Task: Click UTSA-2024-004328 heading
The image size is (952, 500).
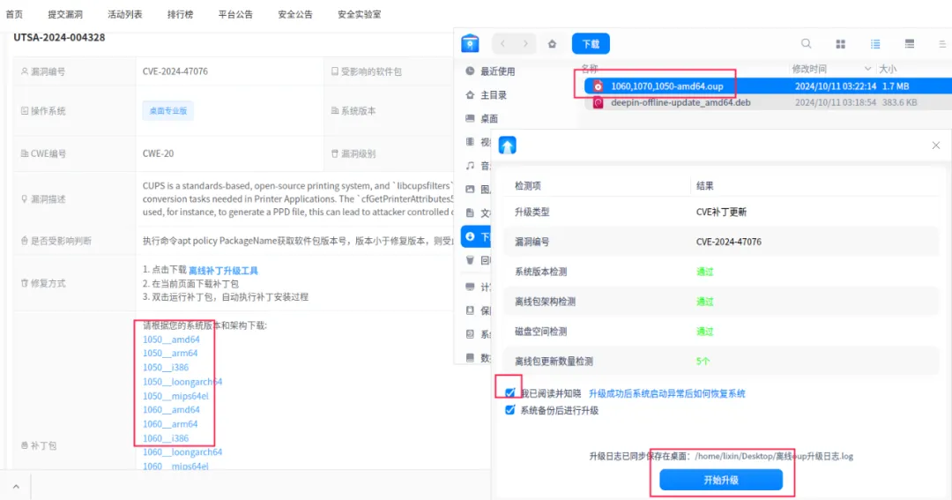Action: [x=59, y=37]
